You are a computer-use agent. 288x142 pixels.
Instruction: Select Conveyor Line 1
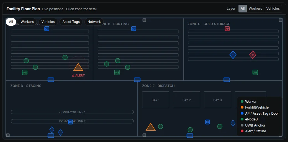pyautogui.click(x=72, y=112)
